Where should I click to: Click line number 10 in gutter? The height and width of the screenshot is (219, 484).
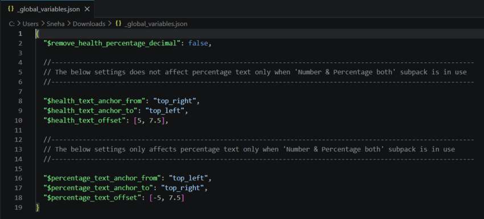(19, 120)
